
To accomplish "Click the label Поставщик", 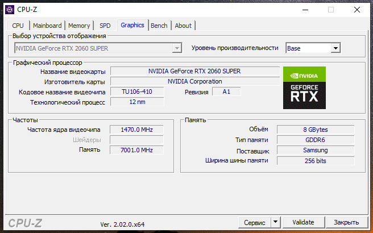I will [253, 151].
